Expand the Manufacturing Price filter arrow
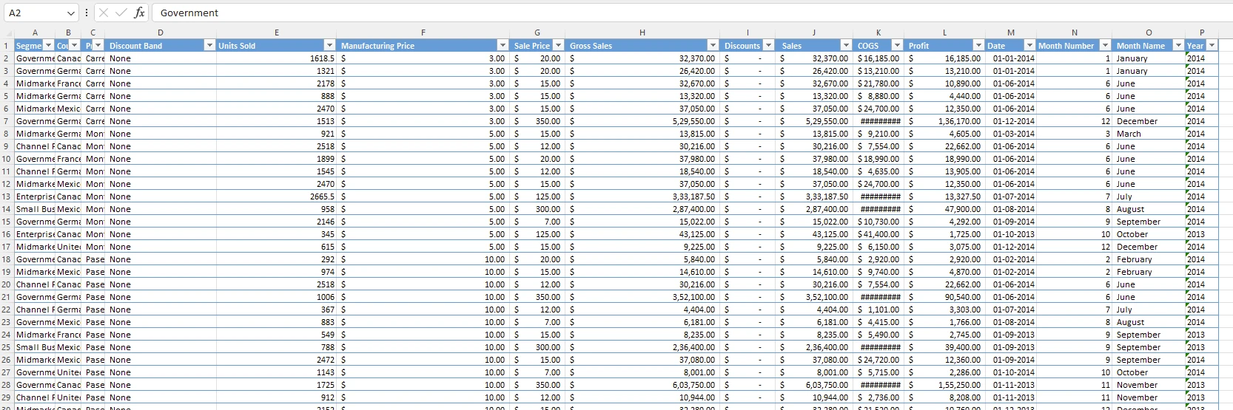This screenshot has width=1233, height=410. [503, 46]
